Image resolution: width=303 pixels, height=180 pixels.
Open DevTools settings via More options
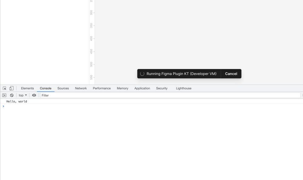[x=302, y=88]
